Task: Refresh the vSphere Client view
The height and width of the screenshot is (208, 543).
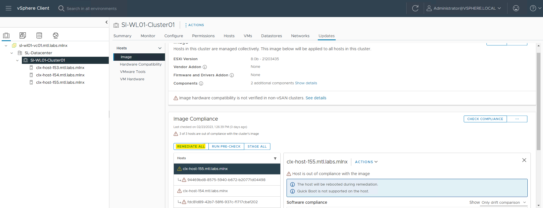Action: coord(415,8)
